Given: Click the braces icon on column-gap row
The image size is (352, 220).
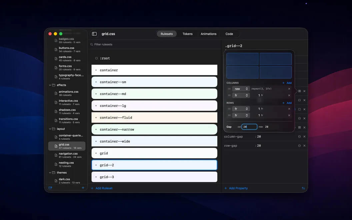Looking at the screenshot, I should (x=299, y=136).
